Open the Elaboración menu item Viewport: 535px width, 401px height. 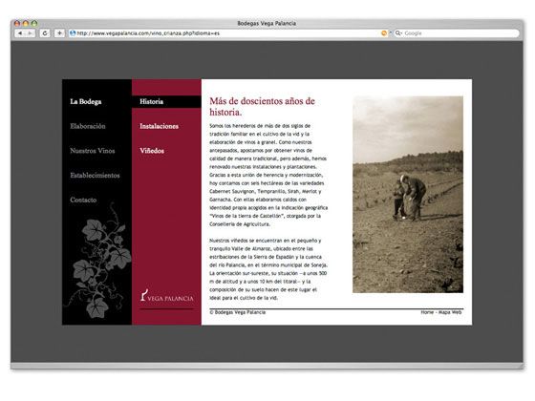click(88, 126)
